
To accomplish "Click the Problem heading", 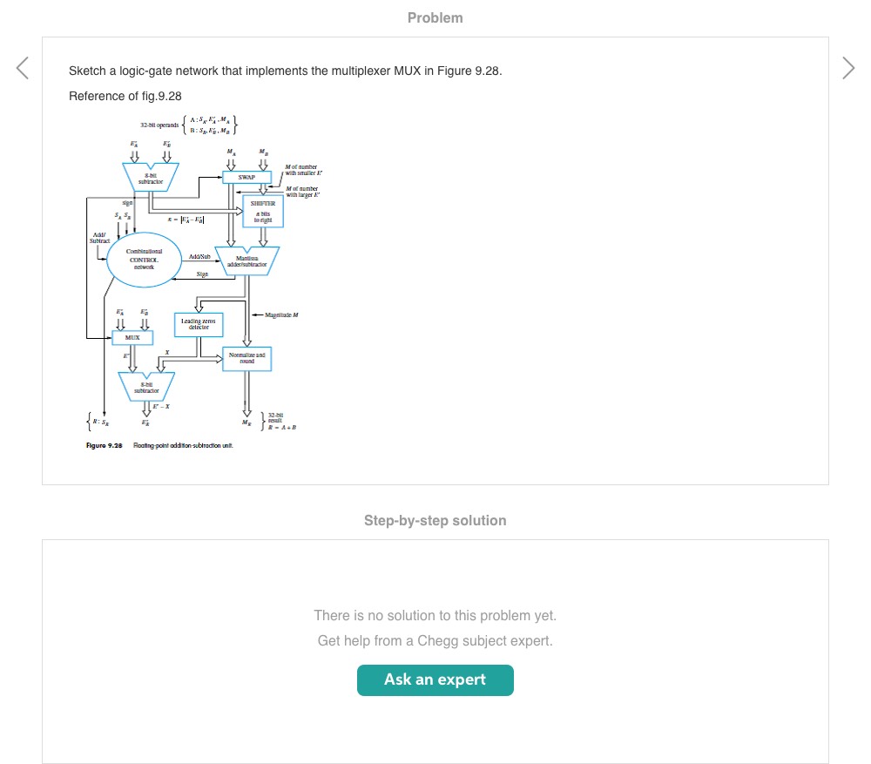I will tap(435, 17).
